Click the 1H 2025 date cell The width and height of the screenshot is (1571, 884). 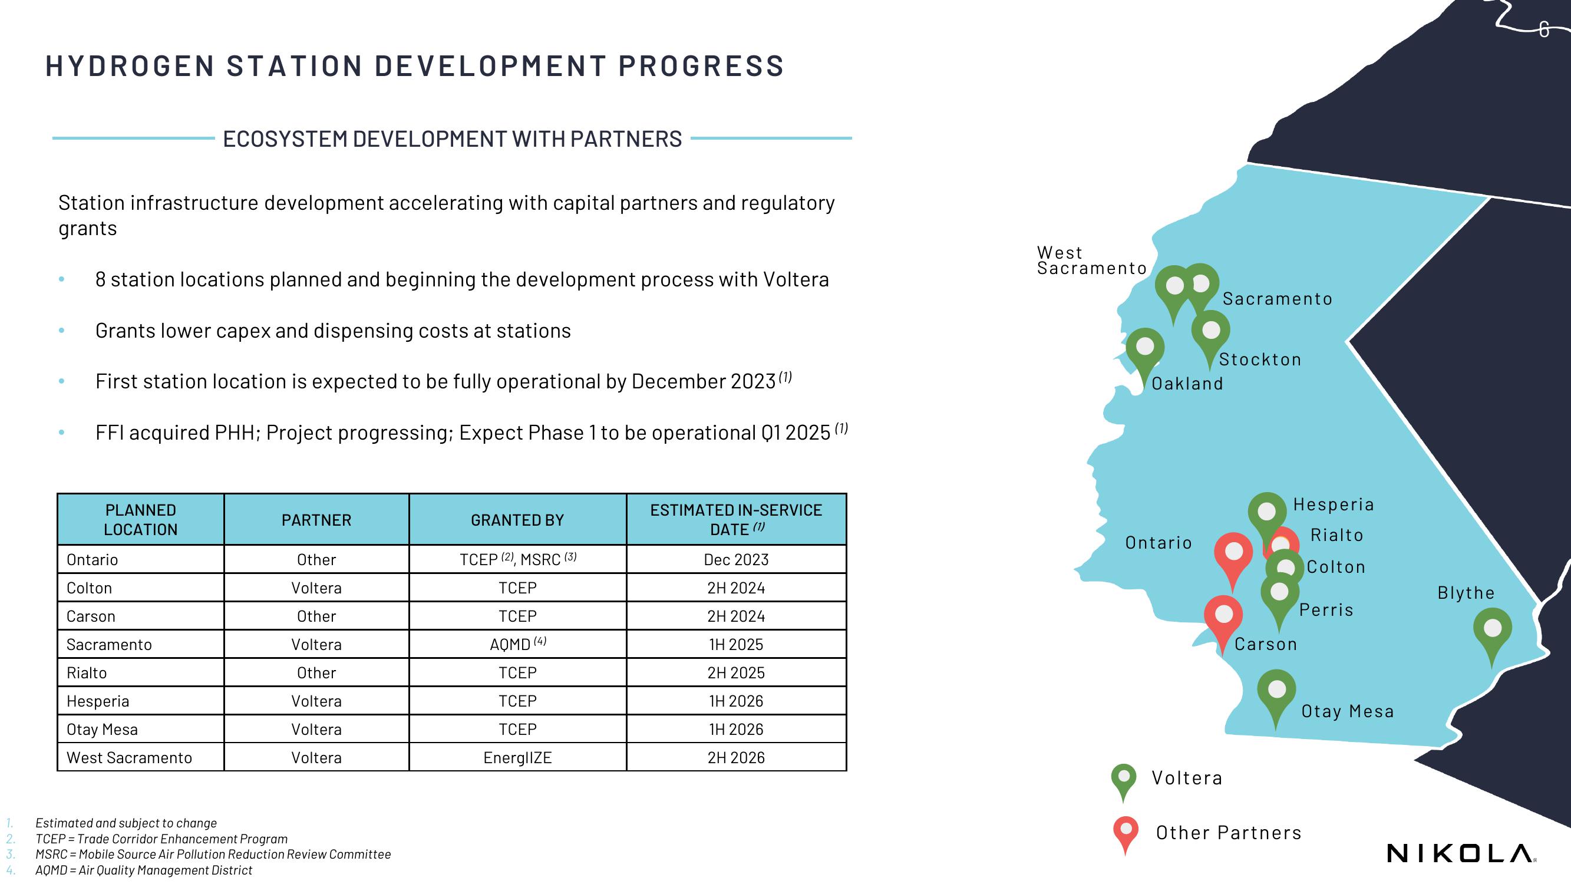[736, 644]
